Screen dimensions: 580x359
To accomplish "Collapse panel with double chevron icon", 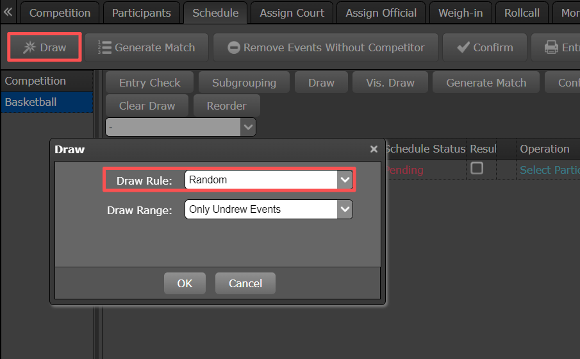I will [8, 12].
